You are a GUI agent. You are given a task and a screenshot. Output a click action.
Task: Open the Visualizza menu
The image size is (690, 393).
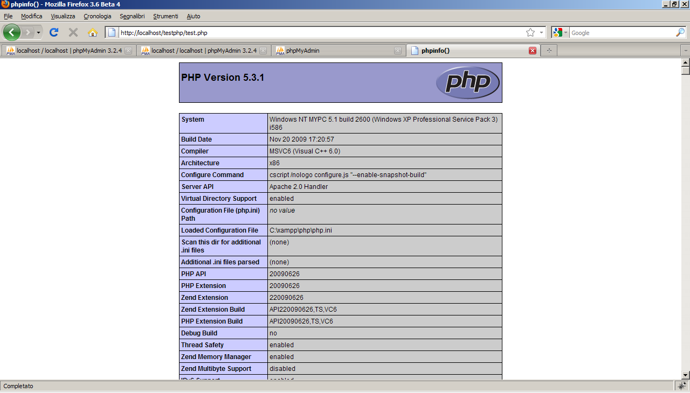63,16
